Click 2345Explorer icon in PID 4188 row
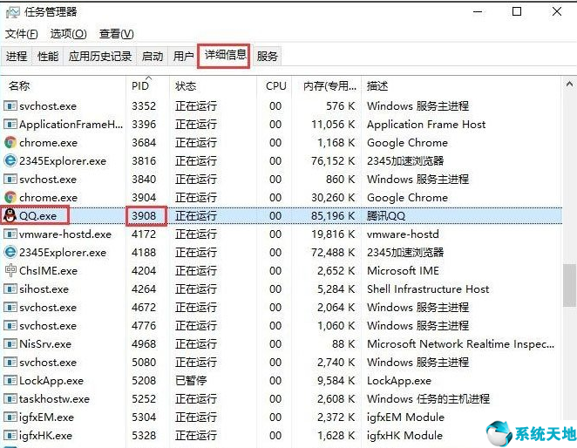The width and height of the screenshot is (577, 448). (x=10, y=252)
